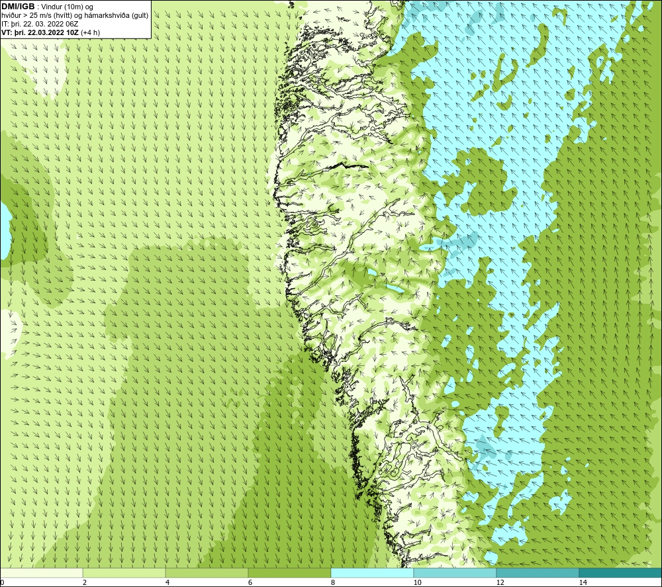The width and height of the screenshot is (662, 587).
Task: Click the 12–14 m/s teal legend swatch
Action: [x=538, y=572]
